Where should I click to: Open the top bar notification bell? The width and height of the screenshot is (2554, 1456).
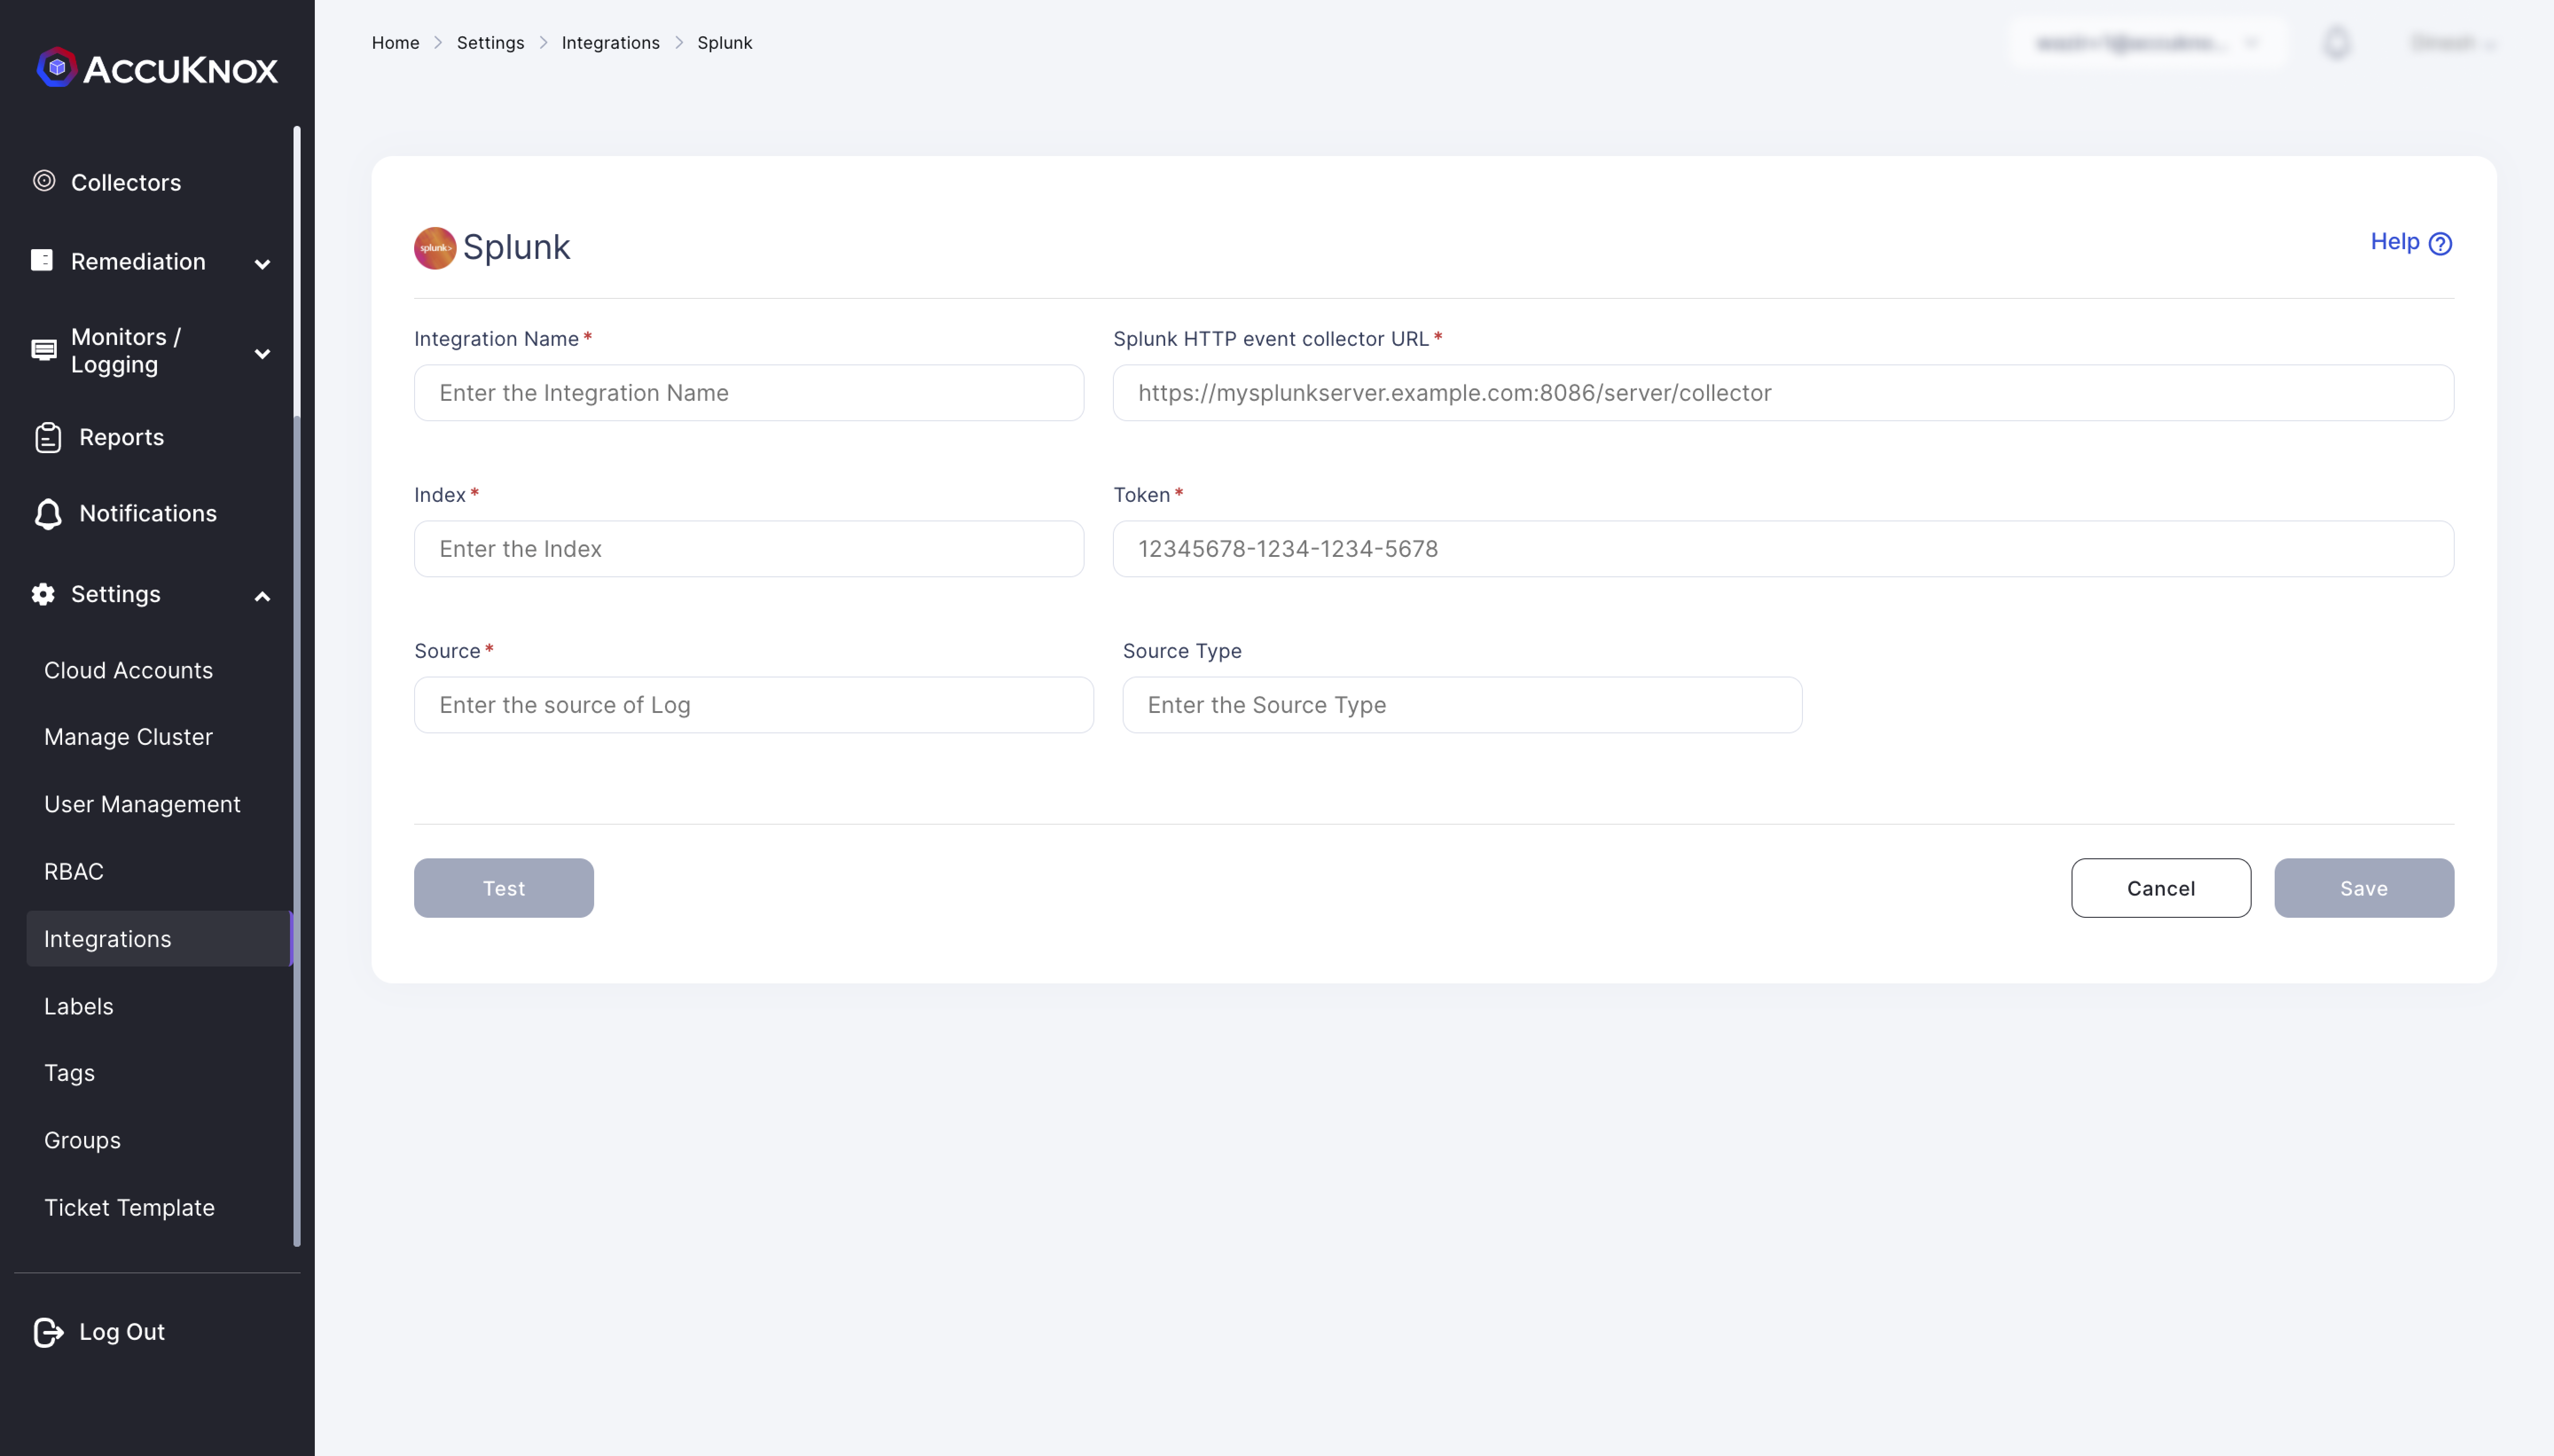point(2337,43)
